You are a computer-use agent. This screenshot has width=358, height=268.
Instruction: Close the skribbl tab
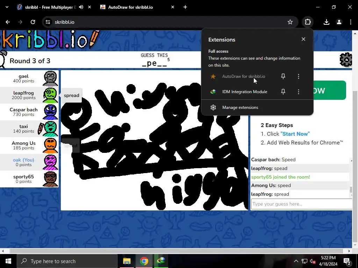(89, 7)
